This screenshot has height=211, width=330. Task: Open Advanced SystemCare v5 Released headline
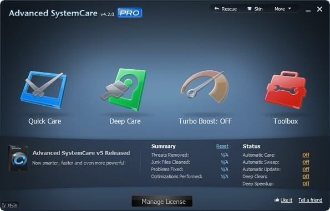click(x=81, y=153)
